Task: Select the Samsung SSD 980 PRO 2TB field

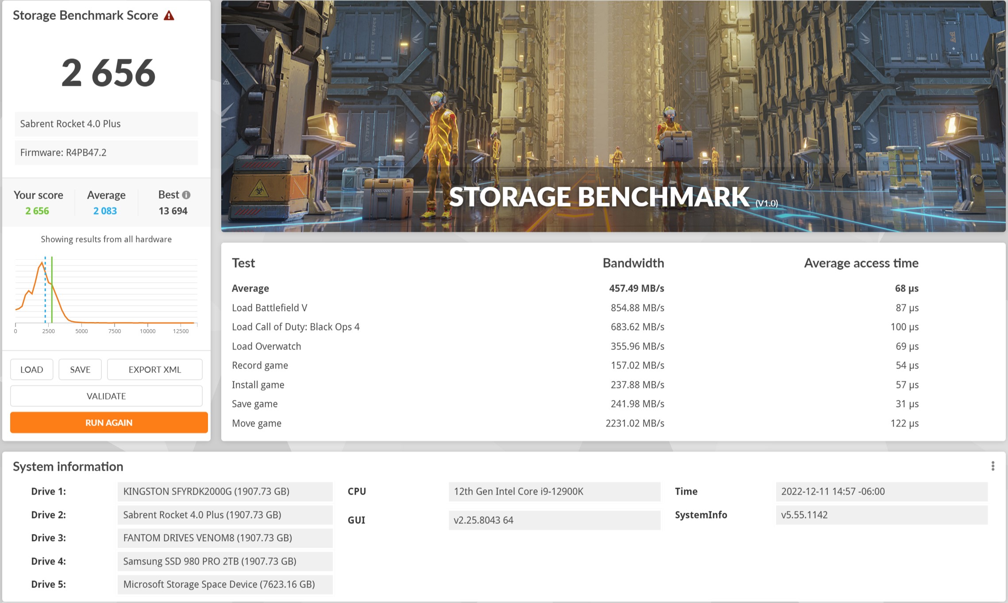Action: pyautogui.click(x=225, y=561)
